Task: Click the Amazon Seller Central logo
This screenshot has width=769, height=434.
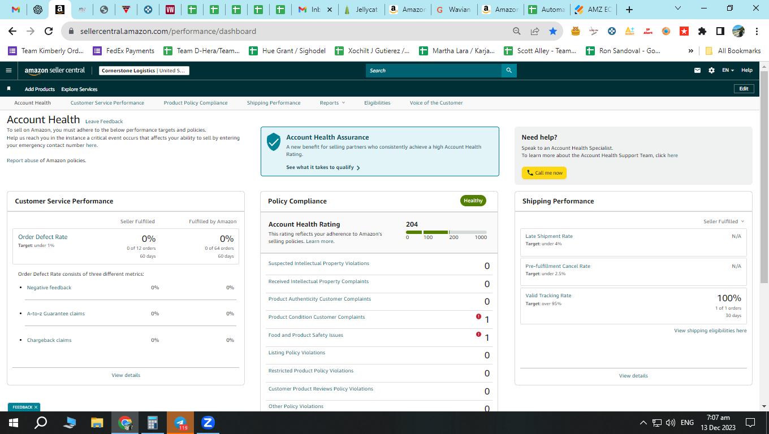Action: 55,71
